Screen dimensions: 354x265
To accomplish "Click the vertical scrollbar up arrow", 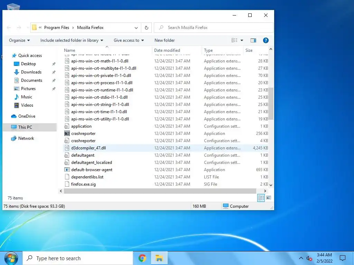I will [x=271, y=49].
